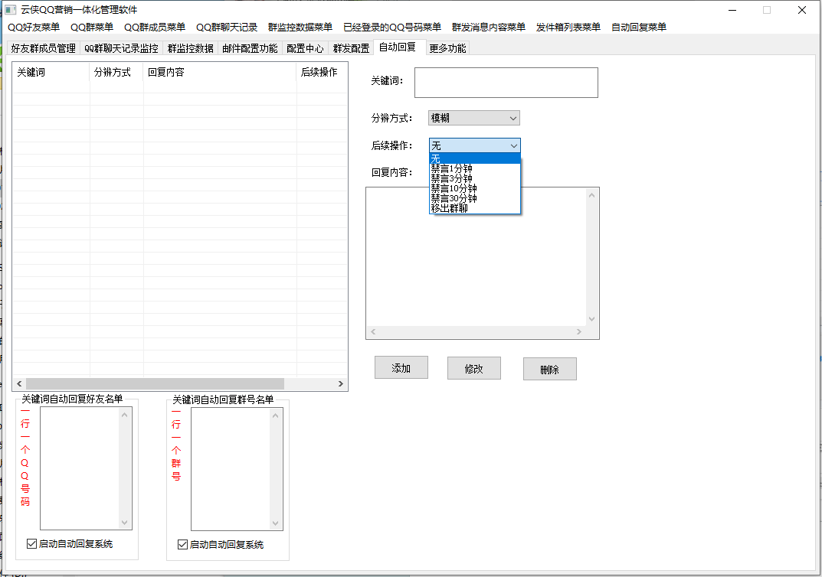
Task: Switch to the 更多功能 tab
Action: tap(447, 48)
